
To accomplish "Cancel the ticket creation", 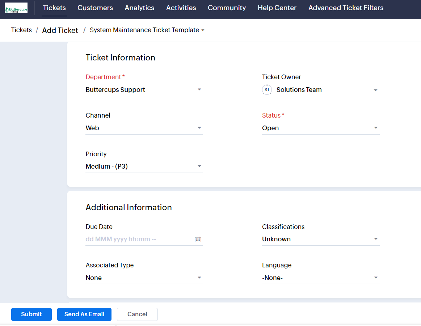I will (137, 314).
